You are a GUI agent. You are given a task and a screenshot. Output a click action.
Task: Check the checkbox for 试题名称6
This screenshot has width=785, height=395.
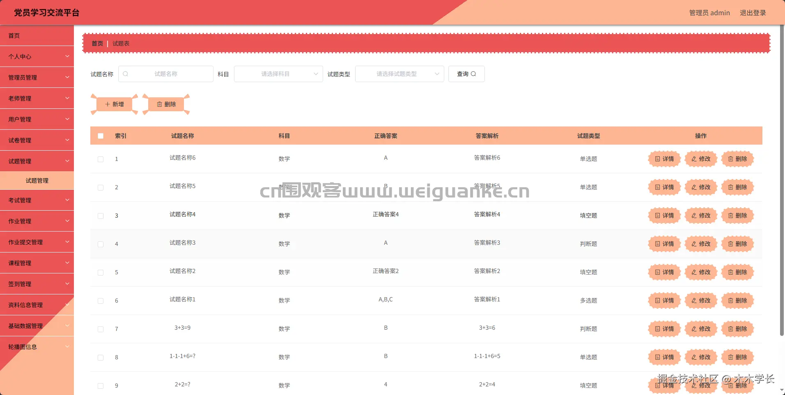click(x=101, y=159)
